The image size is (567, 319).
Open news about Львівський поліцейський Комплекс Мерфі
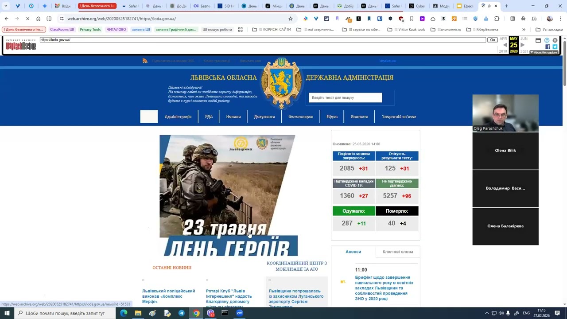pyautogui.click(x=169, y=296)
